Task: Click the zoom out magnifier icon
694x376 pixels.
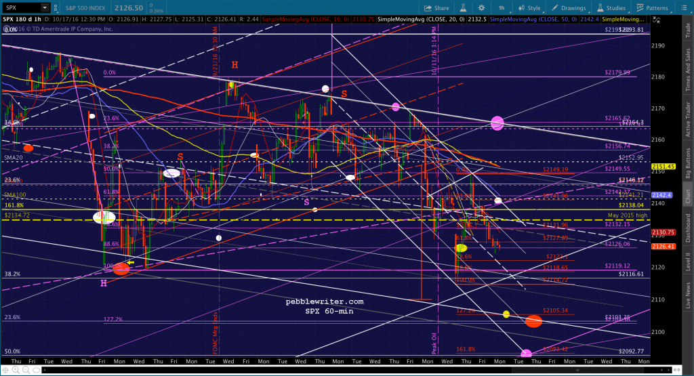Action: tap(26, 370)
